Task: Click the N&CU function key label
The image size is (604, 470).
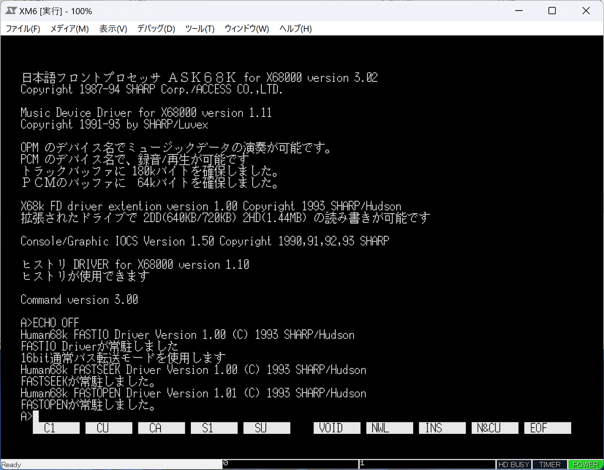Action: click(x=495, y=428)
